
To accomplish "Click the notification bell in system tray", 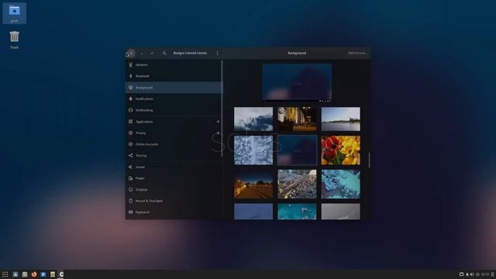I will click(467, 274).
